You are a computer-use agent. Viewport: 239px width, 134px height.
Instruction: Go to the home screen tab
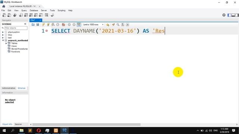point(4,6)
